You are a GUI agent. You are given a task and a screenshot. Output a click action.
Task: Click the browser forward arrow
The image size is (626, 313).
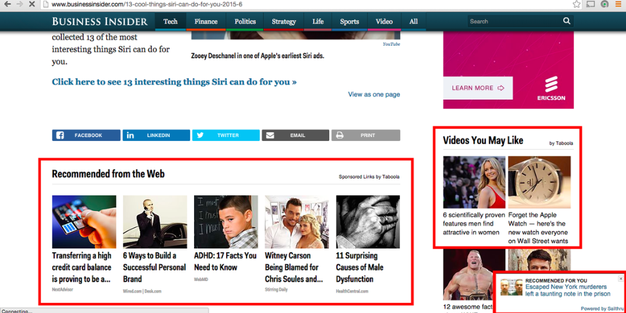pos(21,4)
